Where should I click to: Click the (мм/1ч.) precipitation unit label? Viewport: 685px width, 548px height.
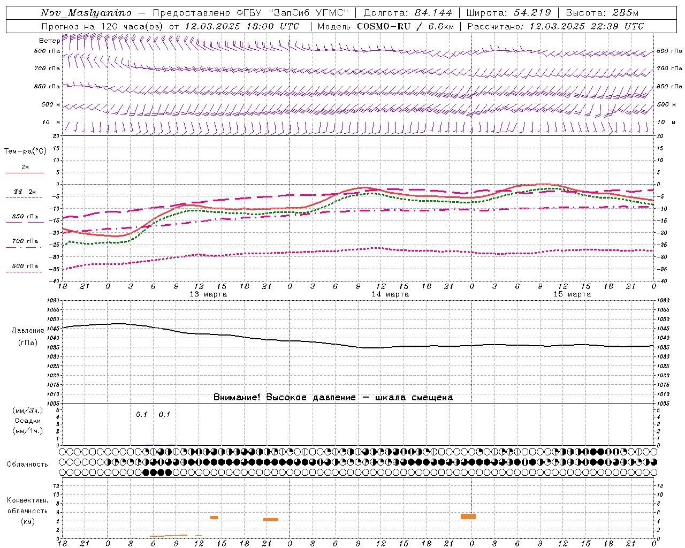28,431
